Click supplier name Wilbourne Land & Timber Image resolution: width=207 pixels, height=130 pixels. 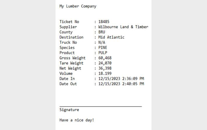(123, 27)
